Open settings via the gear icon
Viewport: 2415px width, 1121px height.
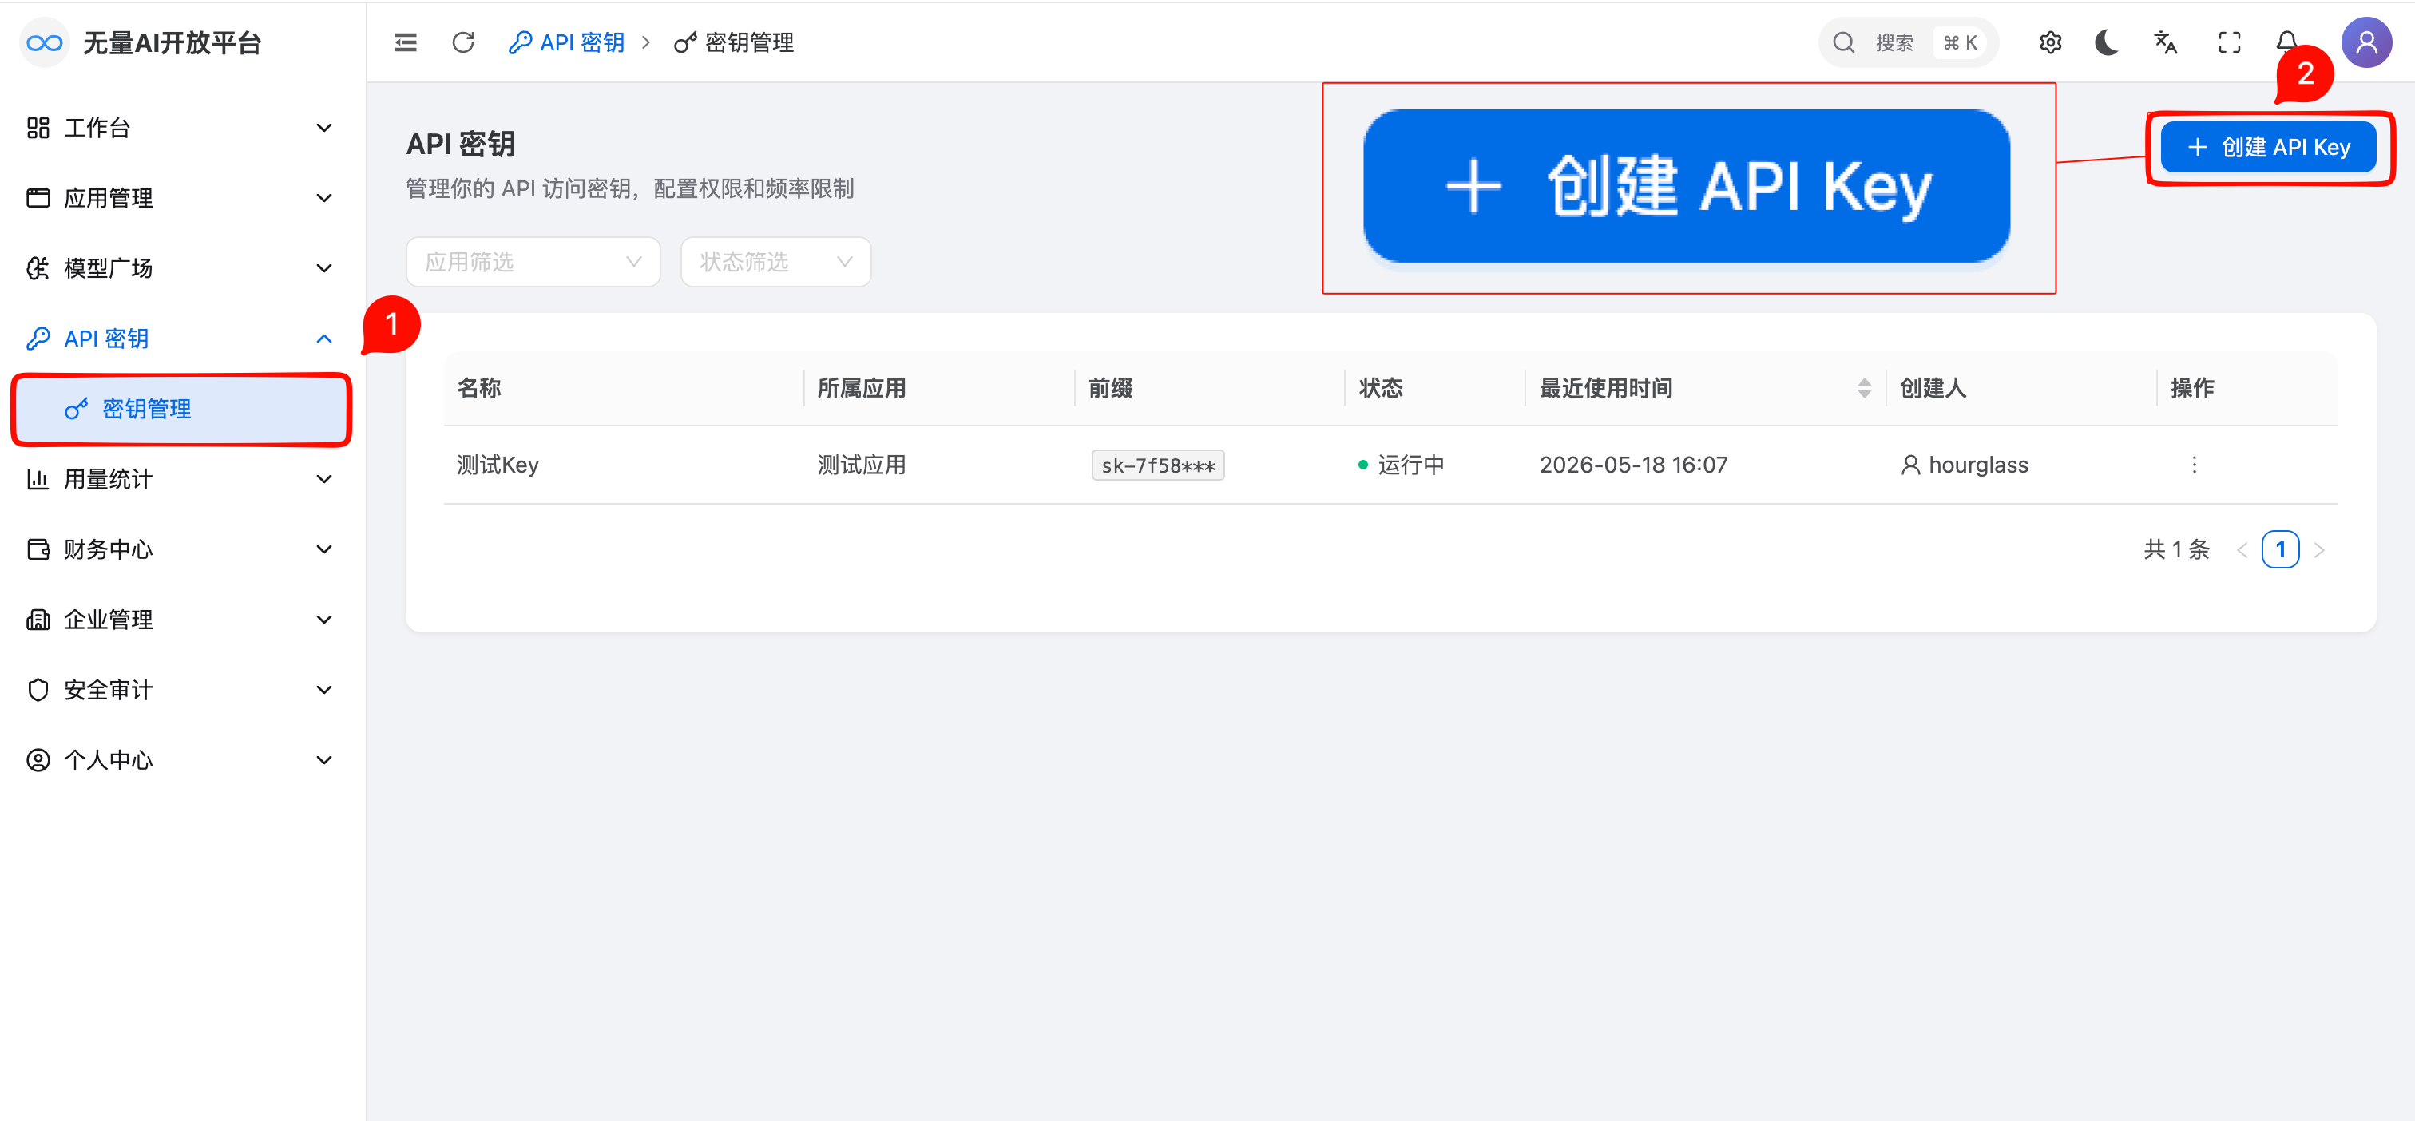pos(2050,42)
